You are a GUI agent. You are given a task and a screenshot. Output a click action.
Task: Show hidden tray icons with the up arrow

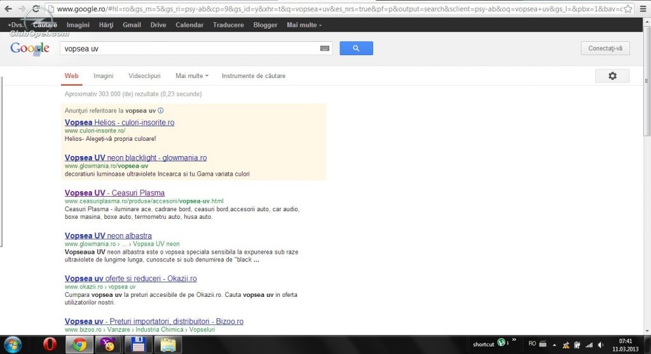[554, 345]
